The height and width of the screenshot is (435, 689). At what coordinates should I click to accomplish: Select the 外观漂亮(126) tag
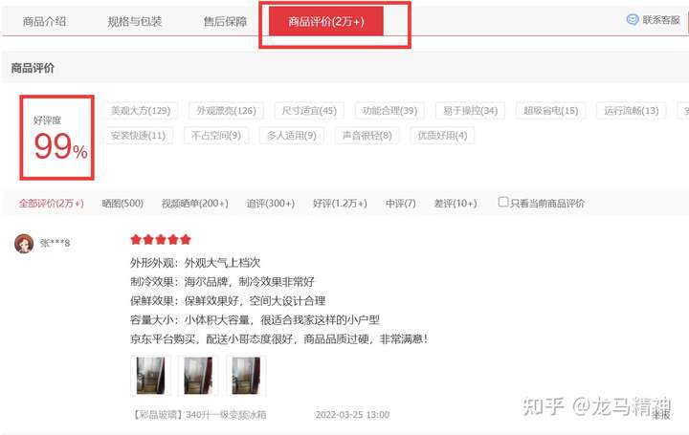coord(226,111)
